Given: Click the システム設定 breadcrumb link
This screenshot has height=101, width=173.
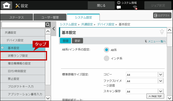Looking at the screenshot, I should (x=68, y=24).
